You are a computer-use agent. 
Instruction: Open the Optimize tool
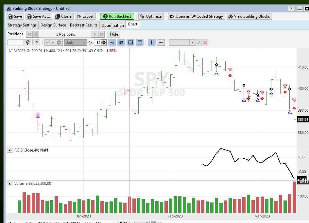(151, 16)
